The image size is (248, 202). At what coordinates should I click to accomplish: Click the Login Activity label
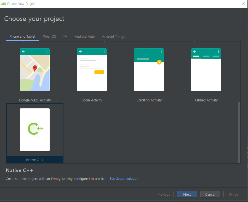point(92,100)
